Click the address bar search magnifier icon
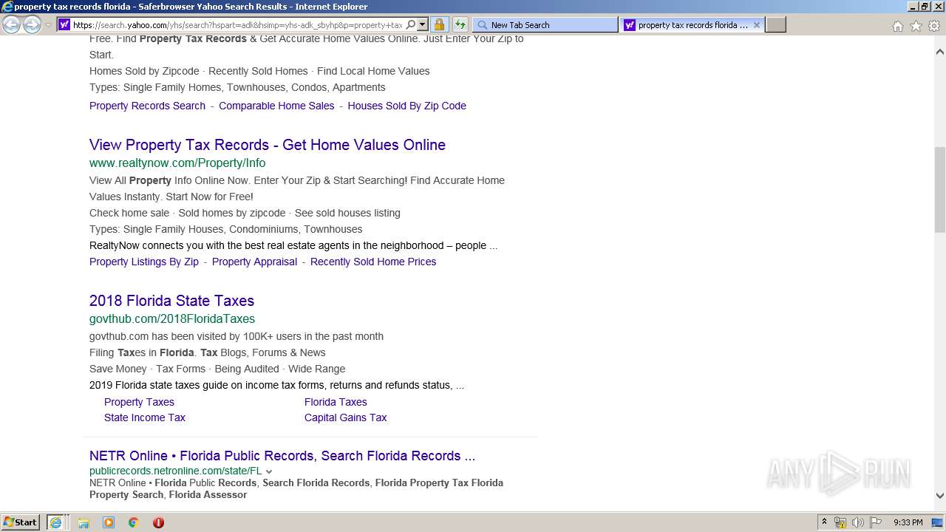Screen dimensions: 946x532 pos(411,24)
